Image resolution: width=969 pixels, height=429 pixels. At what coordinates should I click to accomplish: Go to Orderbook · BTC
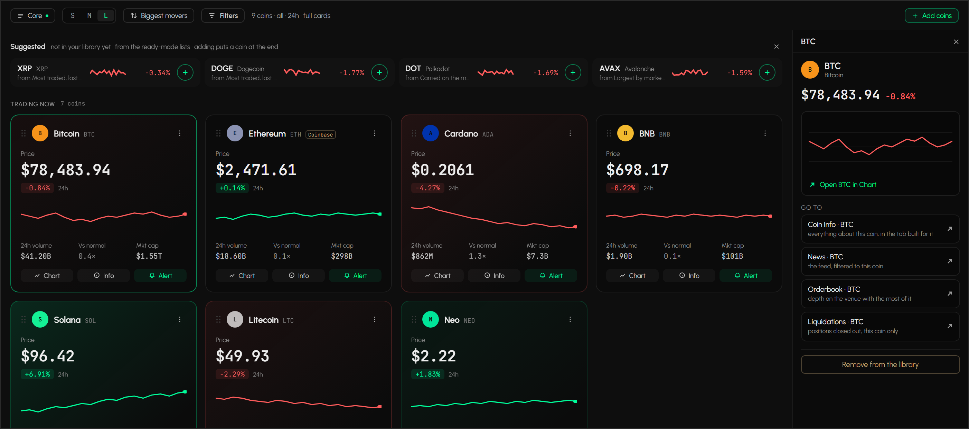click(880, 294)
